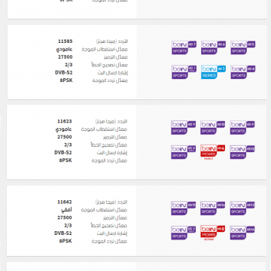271x271 pixels.
Task: Select the frequency value 11585
Action: coord(65,41)
